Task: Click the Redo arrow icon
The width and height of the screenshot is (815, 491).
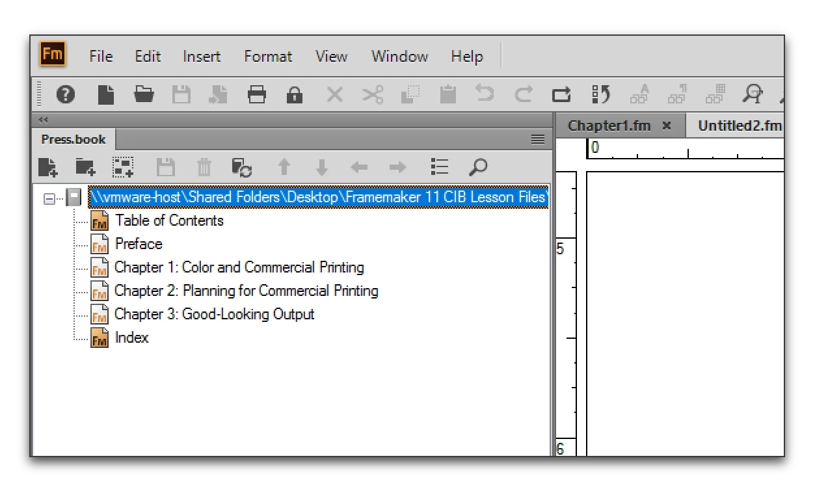Action: coord(524,95)
